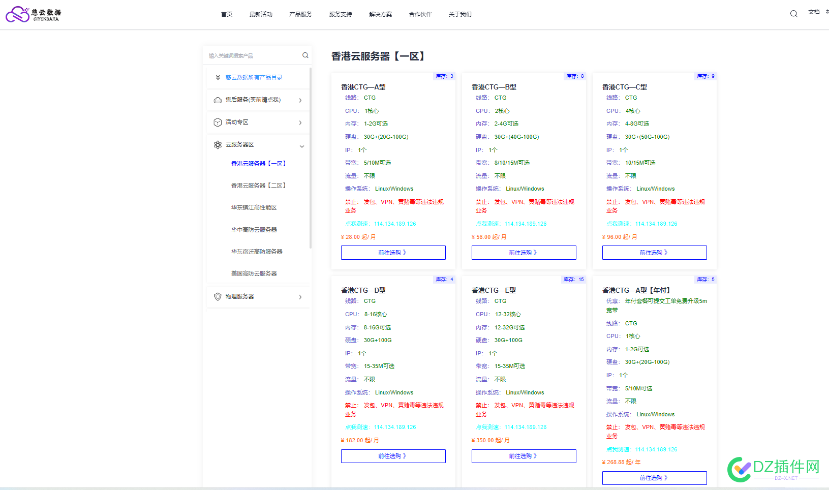Open 解决方案 navigation item
This screenshot has width=829, height=490.
point(381,14)
